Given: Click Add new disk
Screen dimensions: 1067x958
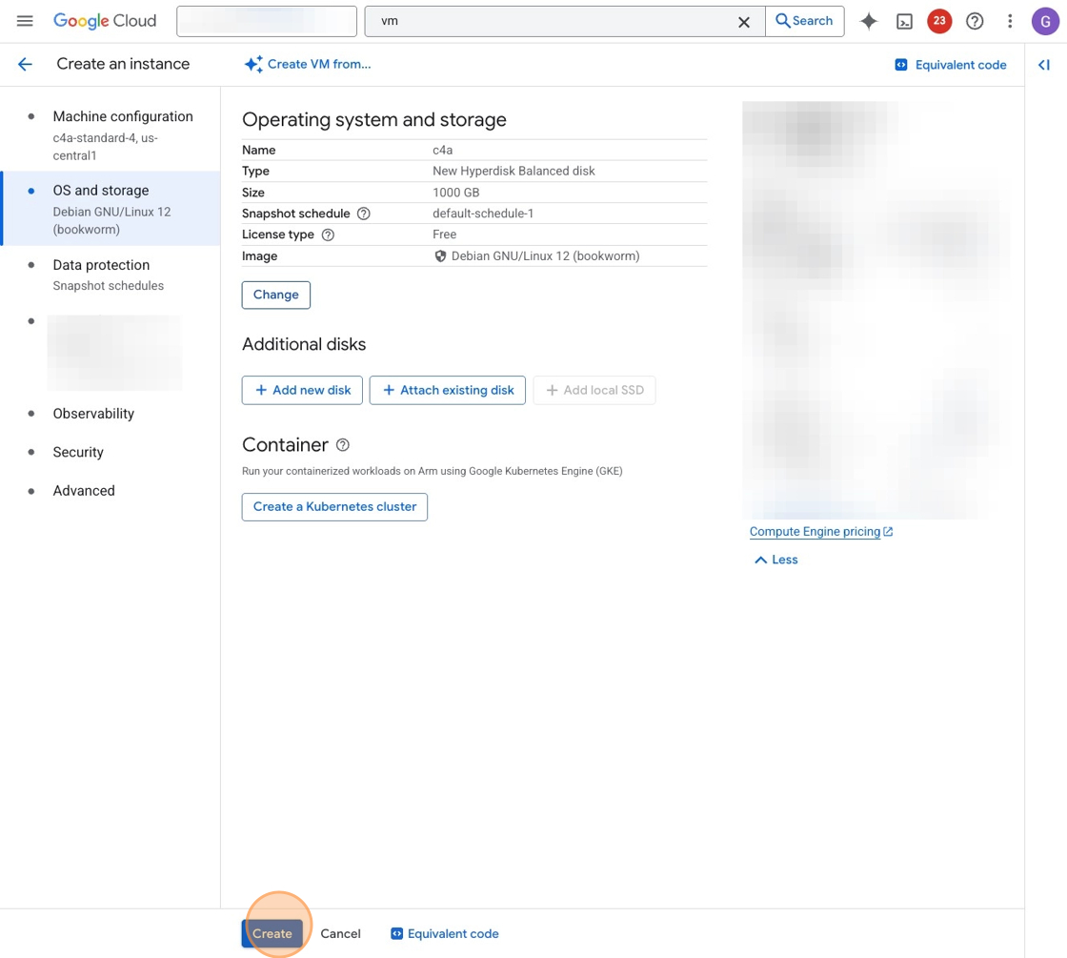Looking at the screenshot, I should pyautogui.click(x=302, y=390).
